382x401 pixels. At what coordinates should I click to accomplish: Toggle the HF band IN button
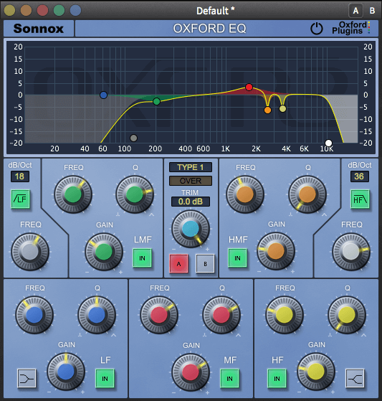[277, 379]
